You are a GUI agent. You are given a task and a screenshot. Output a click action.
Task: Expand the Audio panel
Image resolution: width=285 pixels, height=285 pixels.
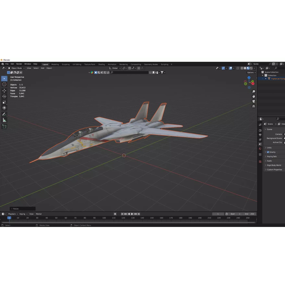point(269,161)
